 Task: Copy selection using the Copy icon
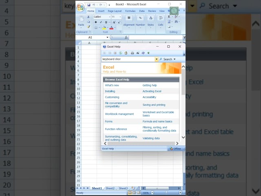click(88, 22)
